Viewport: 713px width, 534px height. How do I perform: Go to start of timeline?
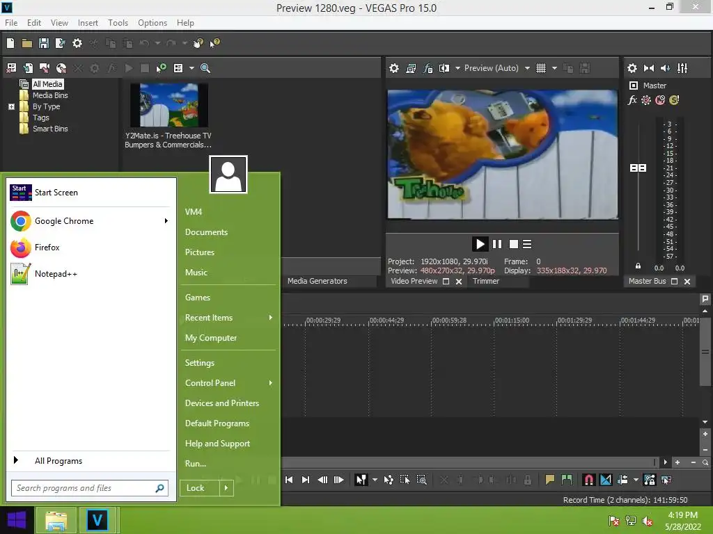pyautogui.click(x=289, y=480)
